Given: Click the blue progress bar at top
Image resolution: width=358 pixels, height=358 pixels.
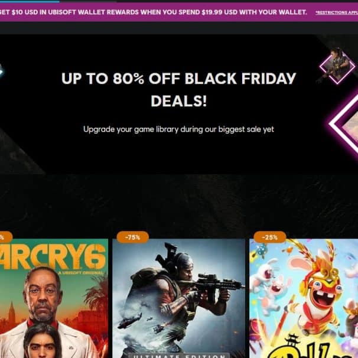Looking at the screenshot, I should (30, 1).
